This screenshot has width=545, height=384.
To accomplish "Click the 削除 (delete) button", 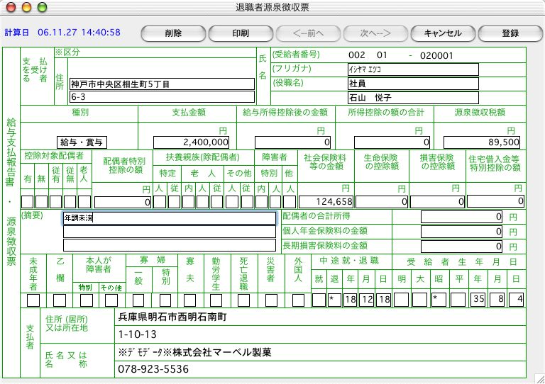I will [x=172, y=33].
